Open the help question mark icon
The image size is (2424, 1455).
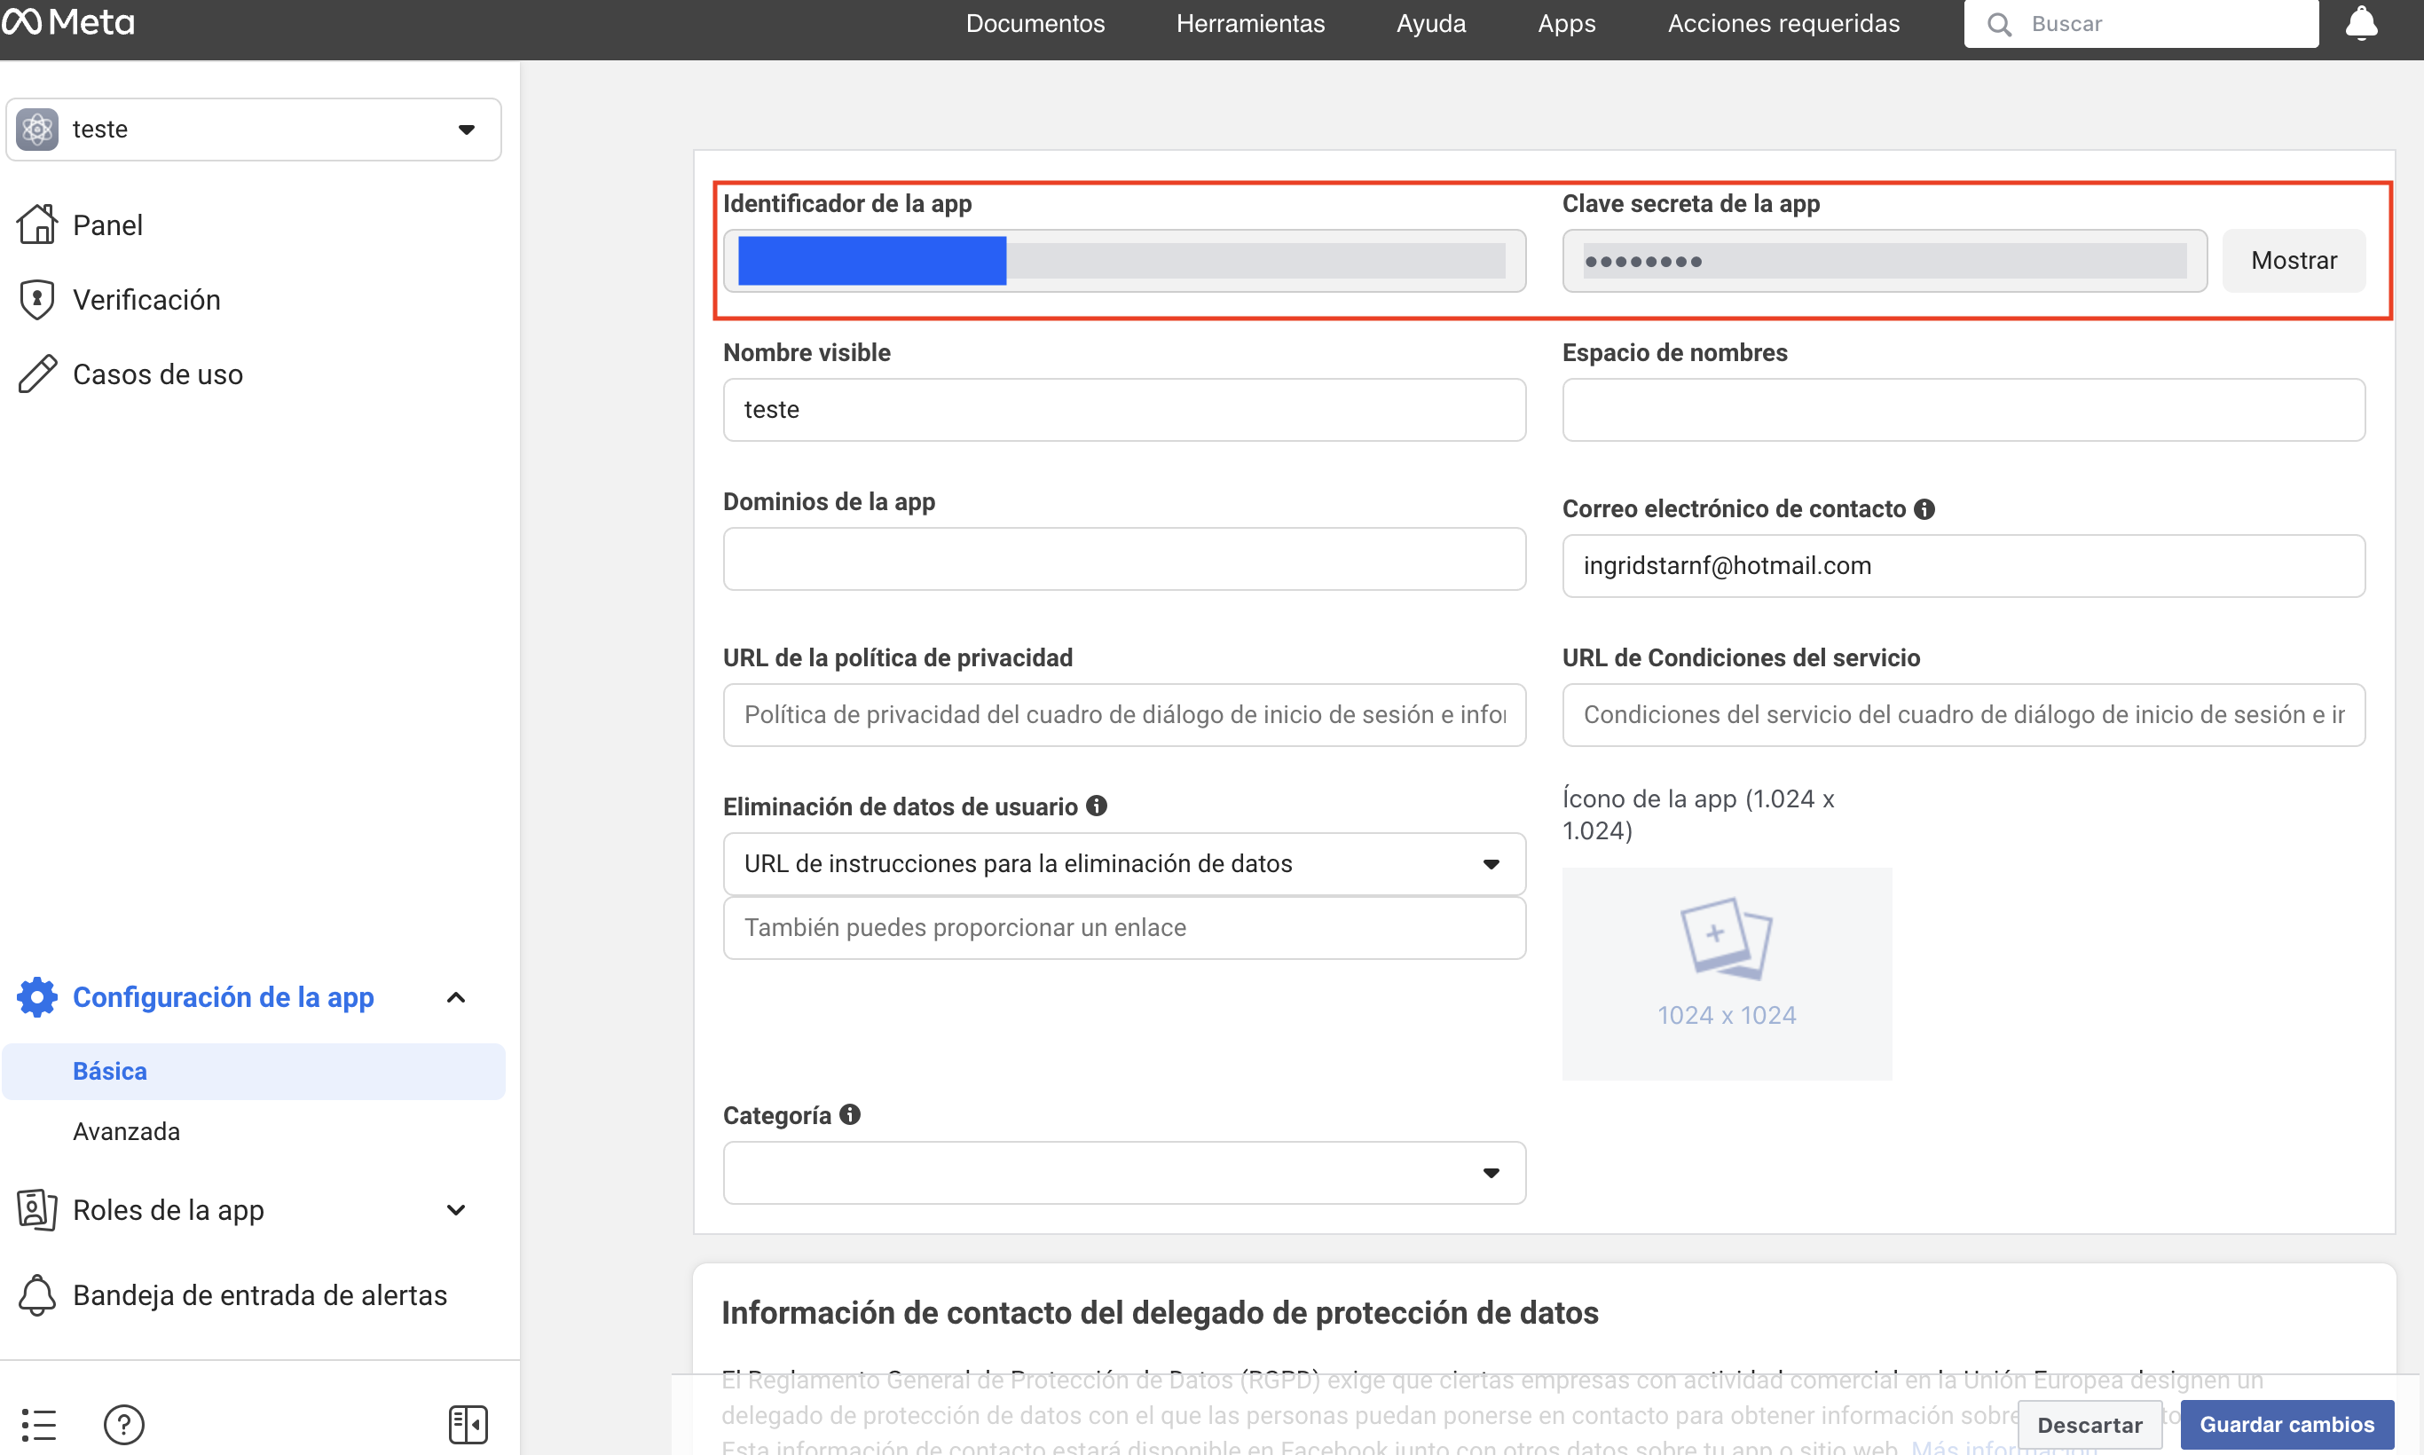tap(123, 1424)
